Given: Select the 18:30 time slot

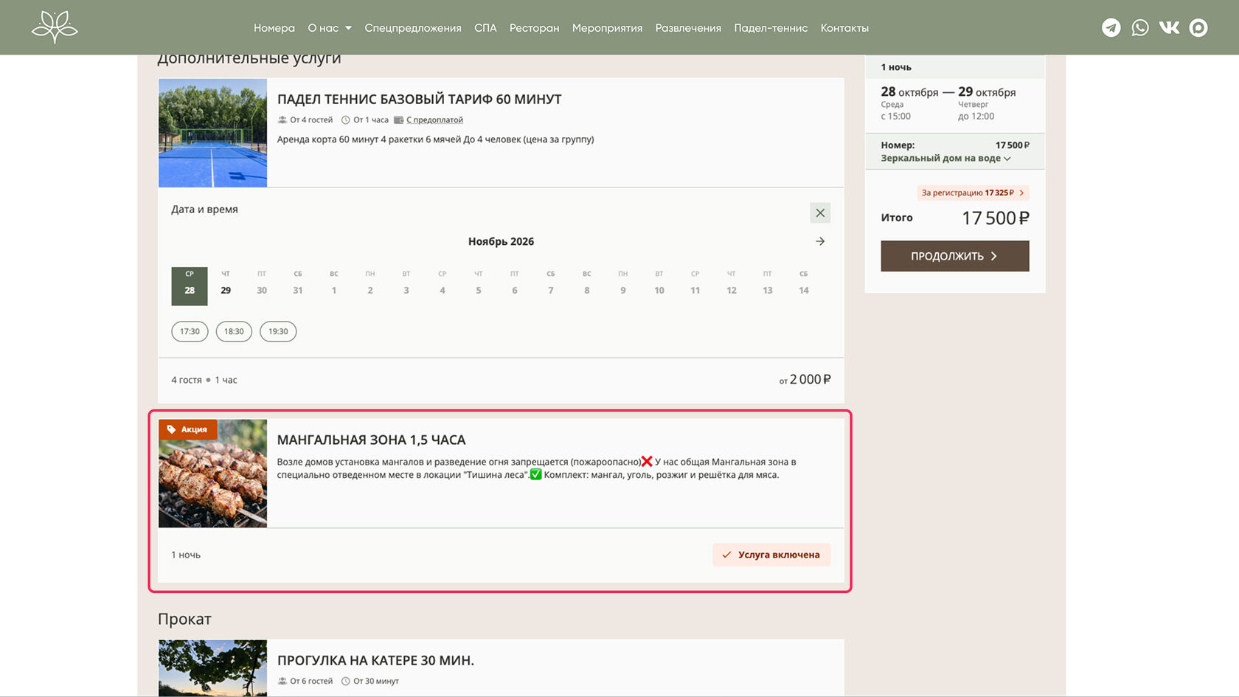Looking at the screenshot, I should 234,331.
